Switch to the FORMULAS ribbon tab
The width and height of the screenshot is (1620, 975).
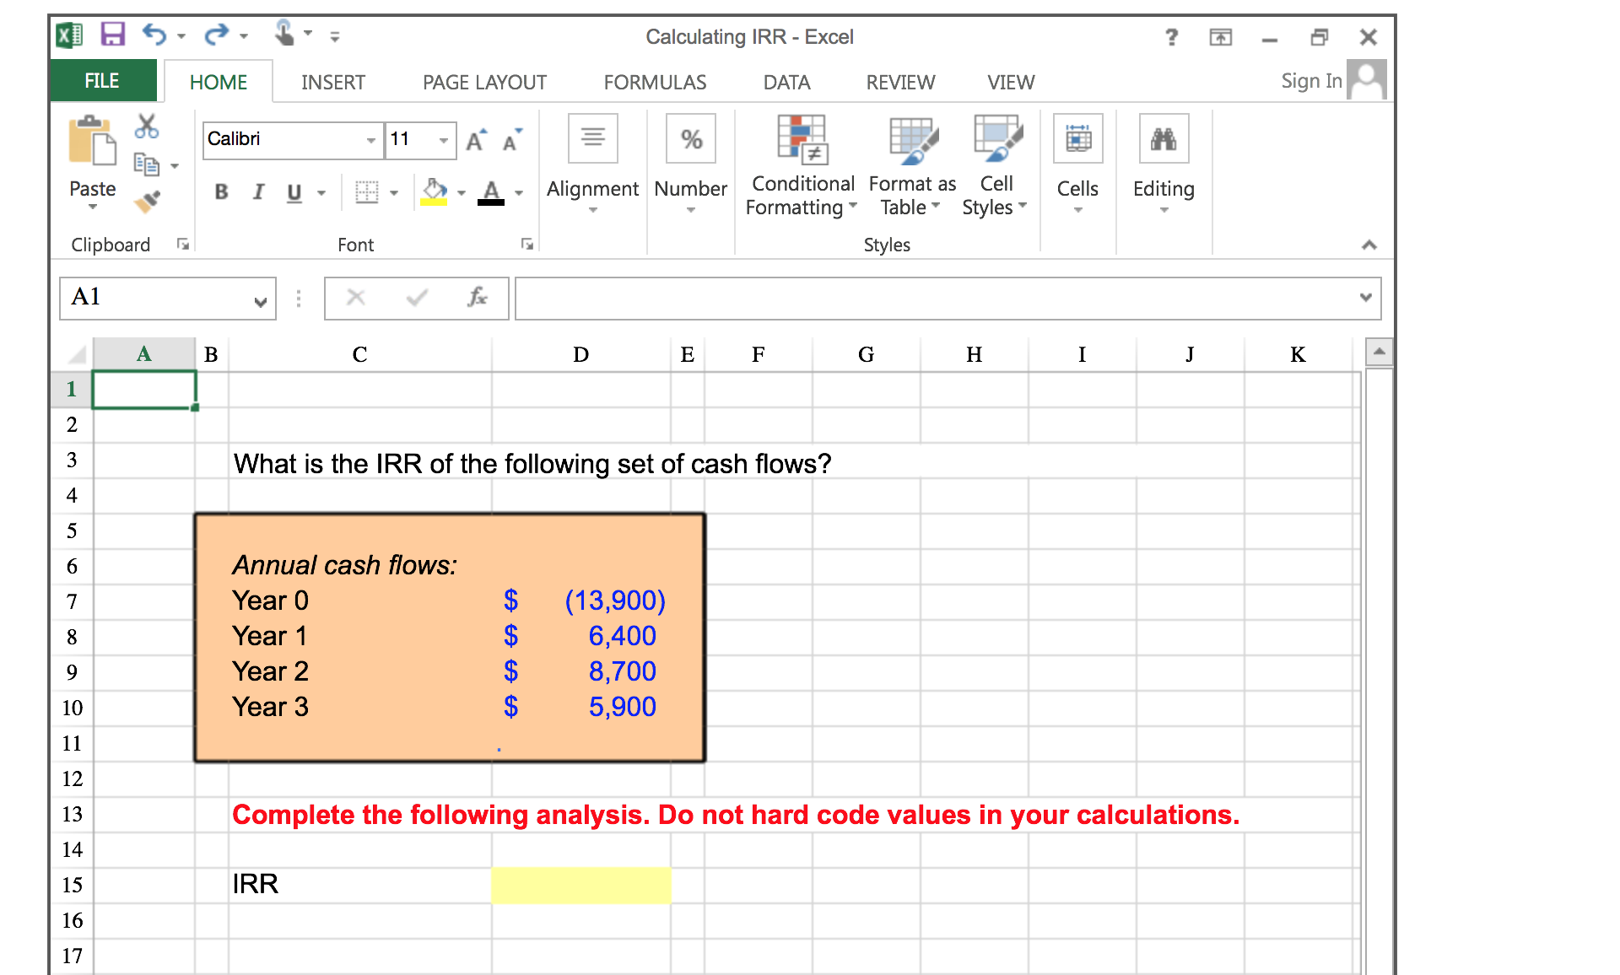655,82
